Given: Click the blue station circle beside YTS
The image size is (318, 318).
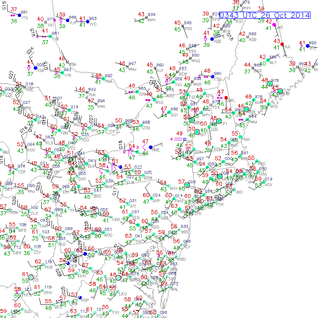Looking at the screenshot, I should point(20,15).
